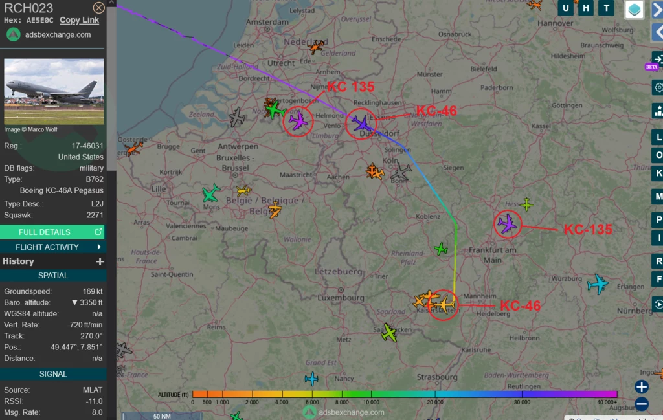Click the Vert. Rate value -720 ft/min
Screen dimensions: 663x420
pos(85,325)
